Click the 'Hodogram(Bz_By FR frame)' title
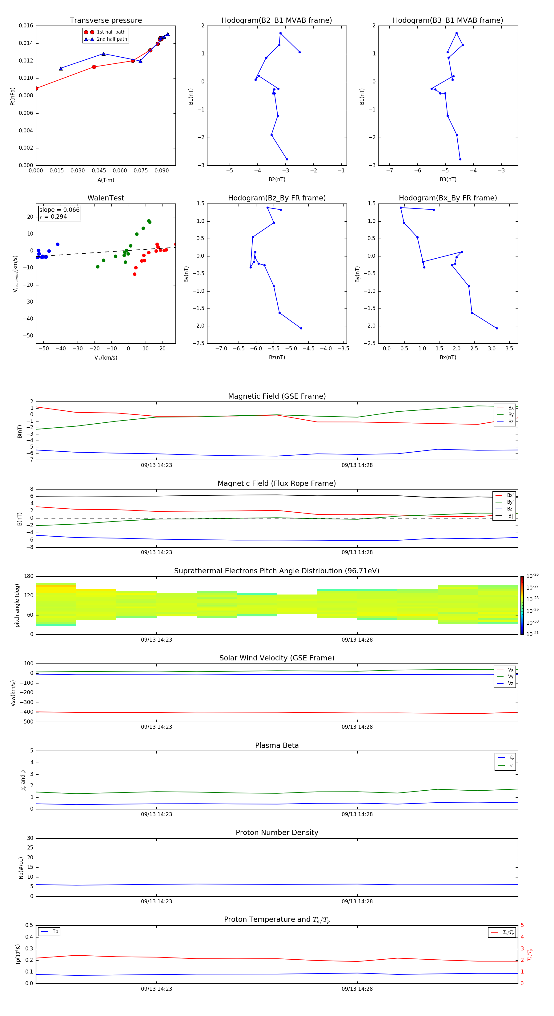This screenshot has height=1016, width=554. pos(277,198)
